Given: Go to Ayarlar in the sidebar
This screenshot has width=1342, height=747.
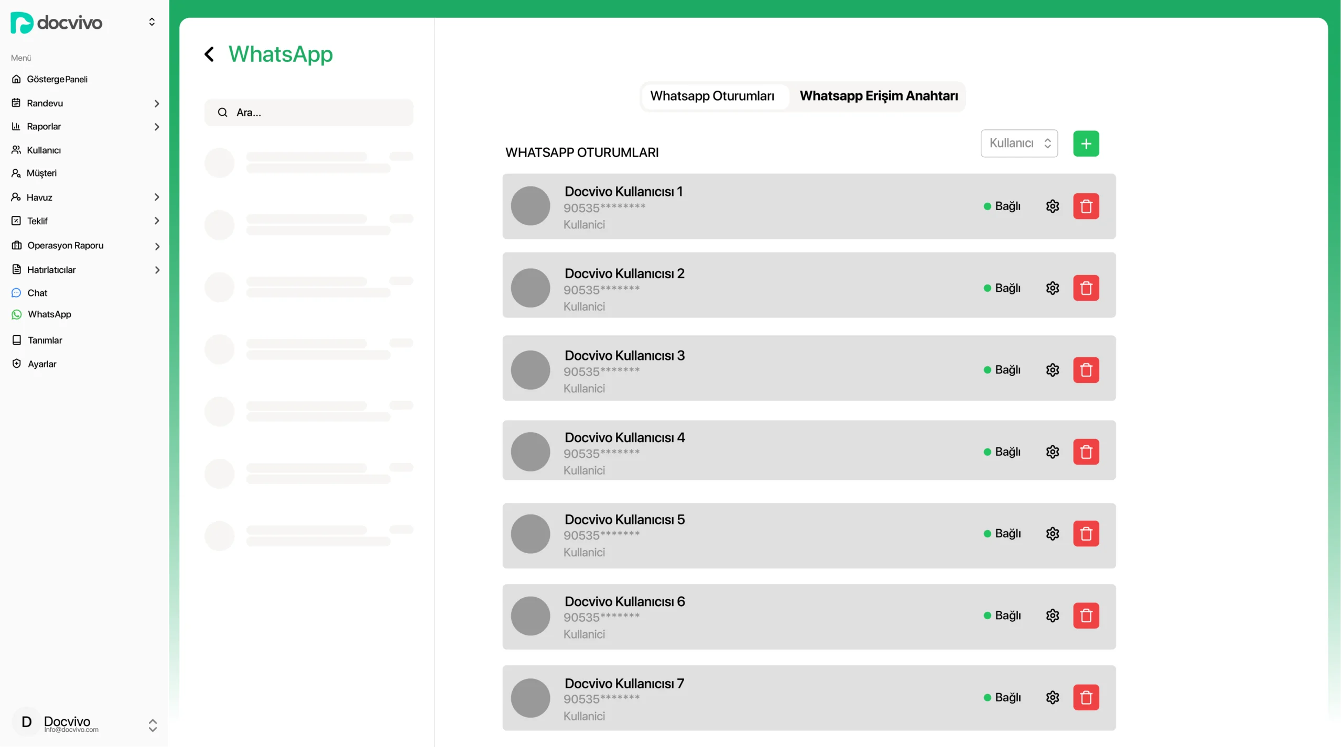Looking at the screenshot, I should [x=41, y=364].
